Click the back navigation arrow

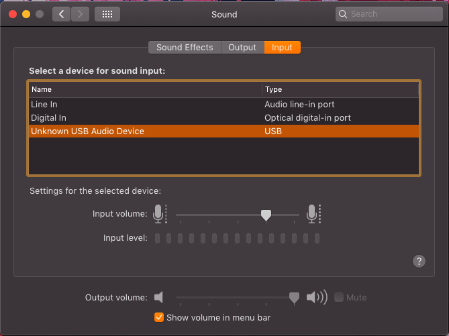pos(62,13)
